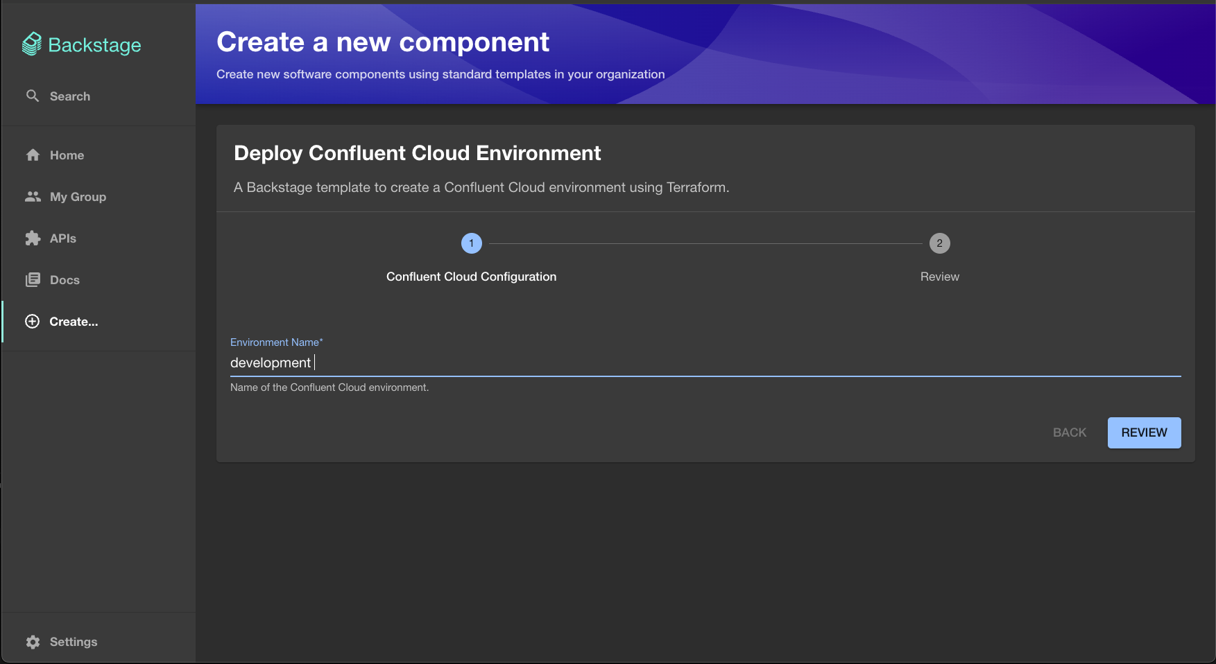Click the Backstage wordmark text
Image resolution: width=1216 pixels, height=664 pixels.
tap(94, 45)
